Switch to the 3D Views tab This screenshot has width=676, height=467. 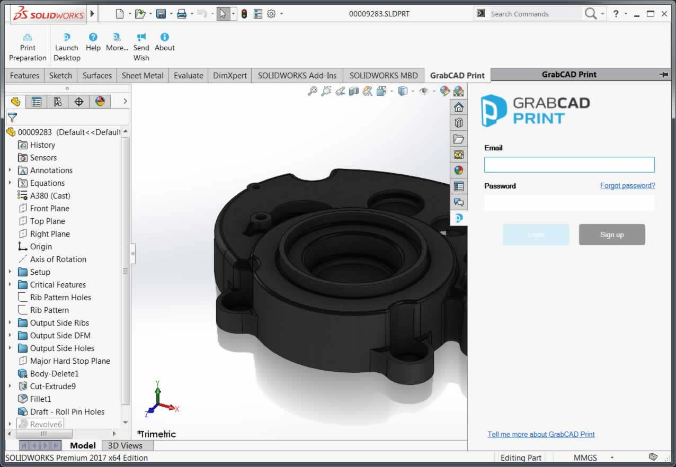[x=127, y=445]
